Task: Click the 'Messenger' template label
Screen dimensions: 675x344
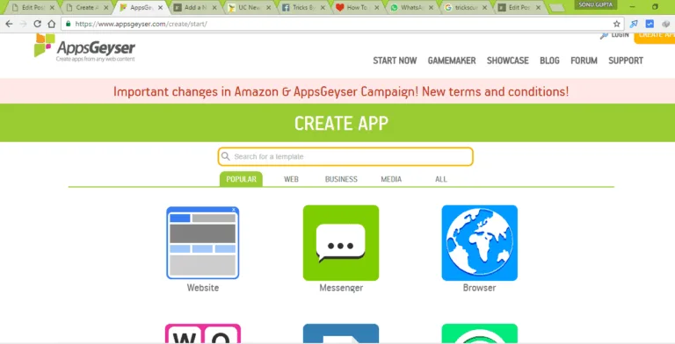Action: tap(341, 288)
